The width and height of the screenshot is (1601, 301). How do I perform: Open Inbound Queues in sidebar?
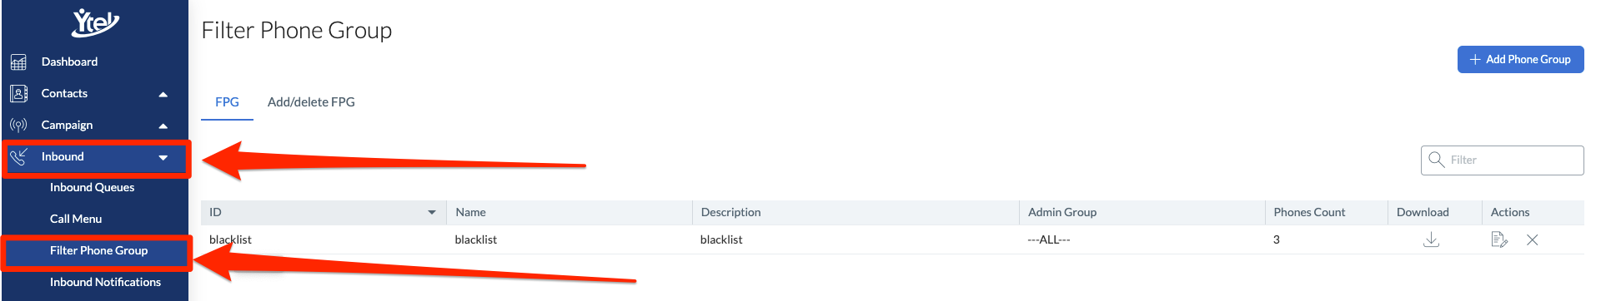[92, 187]
